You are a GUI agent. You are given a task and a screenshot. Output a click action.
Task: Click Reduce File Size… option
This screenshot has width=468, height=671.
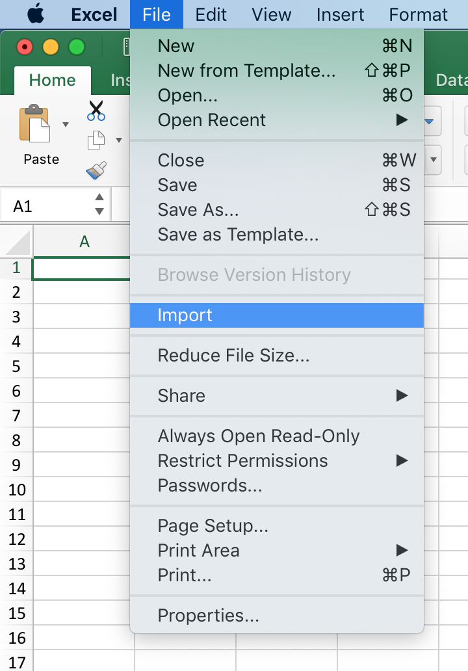click(x=277, y=355)
